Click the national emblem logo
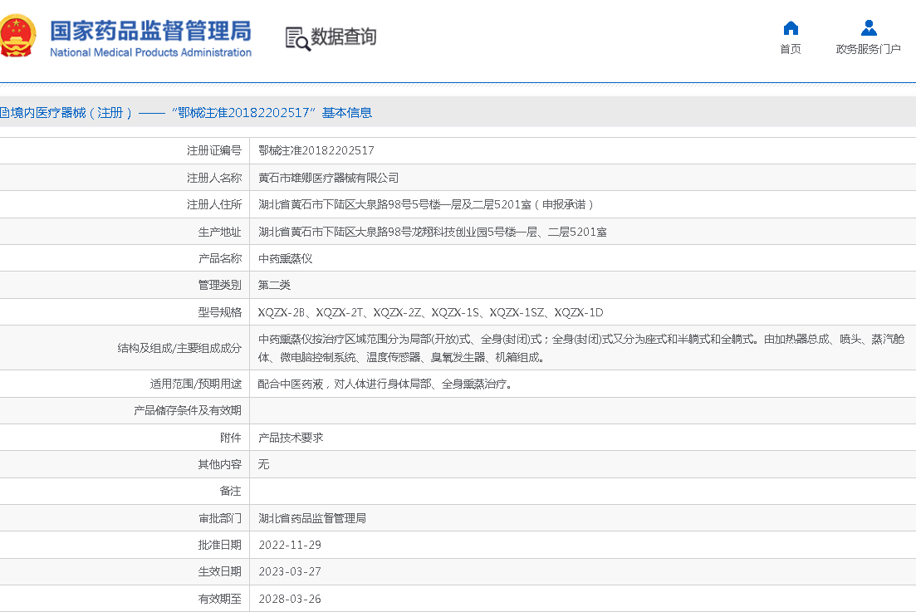The height and width of the screenshot is (612, 916). [x=17, y=37]
